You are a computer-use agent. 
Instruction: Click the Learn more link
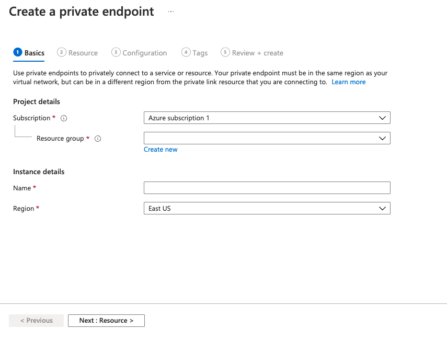348,82
